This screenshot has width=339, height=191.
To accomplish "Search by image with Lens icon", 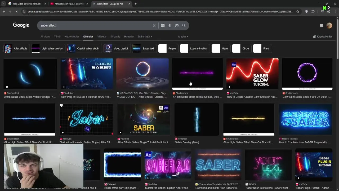I will (x=177, y=25).
